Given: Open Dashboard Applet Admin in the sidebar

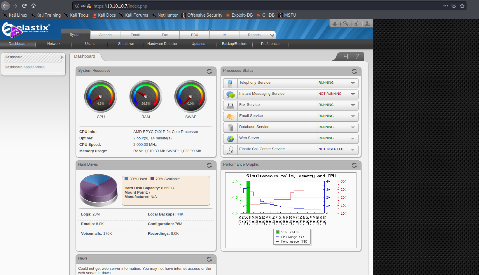Looking at the screenshot, I should [25, 67].
